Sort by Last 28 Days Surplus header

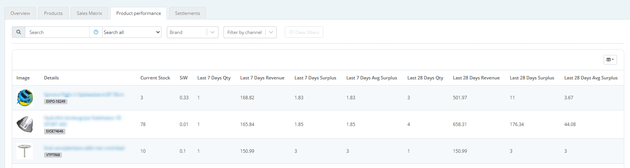532,78
